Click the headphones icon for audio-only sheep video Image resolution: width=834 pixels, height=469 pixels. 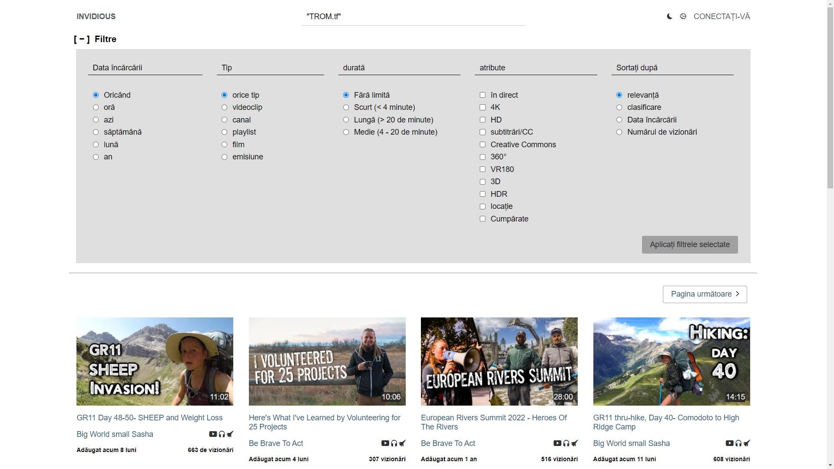pyautogui.click(x=222, y=434)
